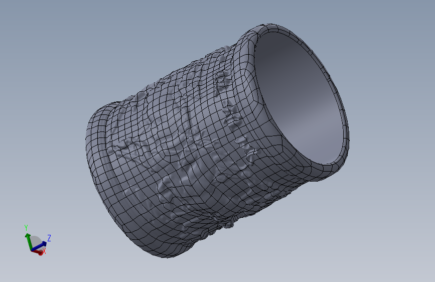Click the blue Z axis of the orientation triad
Viewport: 435px width, 282px height.
coord(40,246)
